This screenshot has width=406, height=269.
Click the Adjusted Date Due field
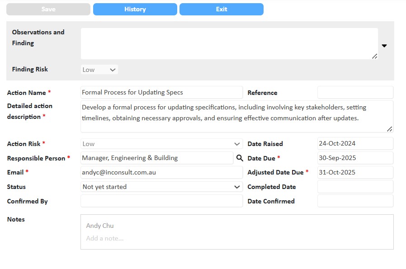pos(355,172)
